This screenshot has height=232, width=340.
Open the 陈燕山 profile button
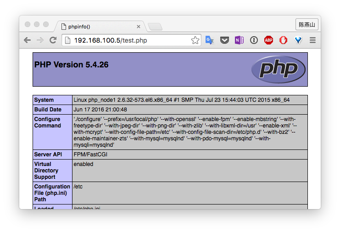[x=307, y=24]
